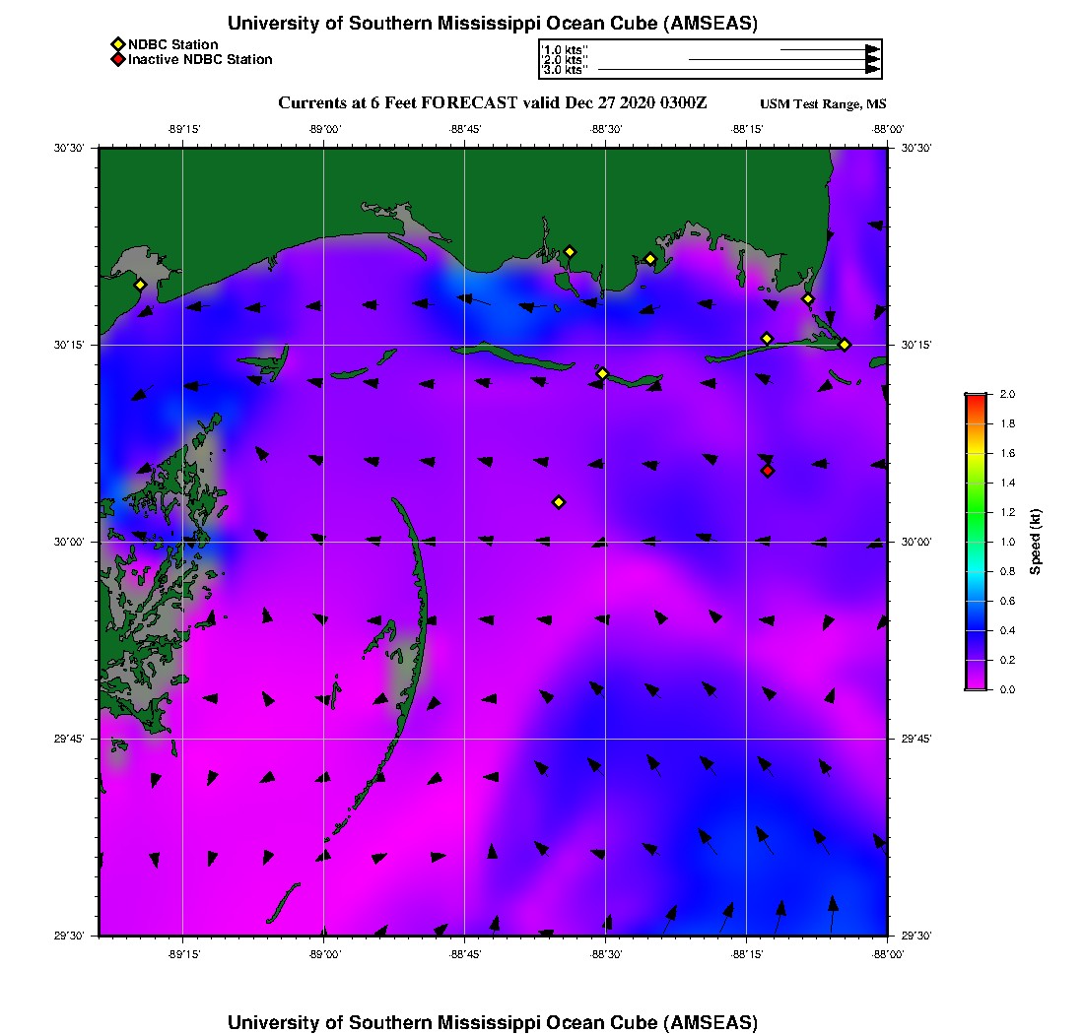
Task: Click the 1.0 kts arrow in the scale legend
Action: [830, 48]
